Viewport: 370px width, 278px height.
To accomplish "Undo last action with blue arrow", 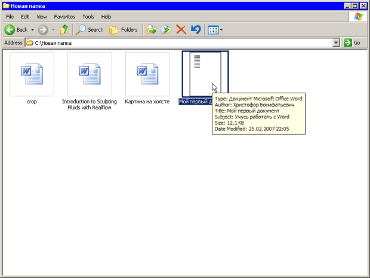I will 196,30.
